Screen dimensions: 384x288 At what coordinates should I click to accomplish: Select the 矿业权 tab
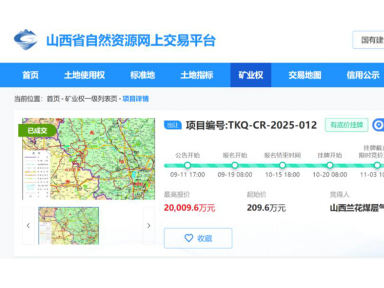[251, 75]
